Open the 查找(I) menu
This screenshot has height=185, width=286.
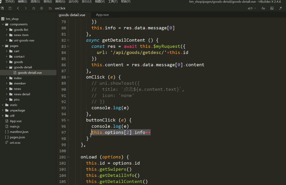tap(48, 2)
